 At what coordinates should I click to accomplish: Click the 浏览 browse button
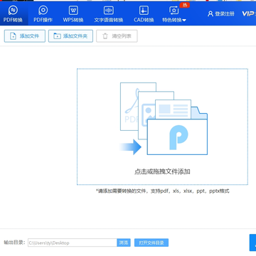coord(124,242)
